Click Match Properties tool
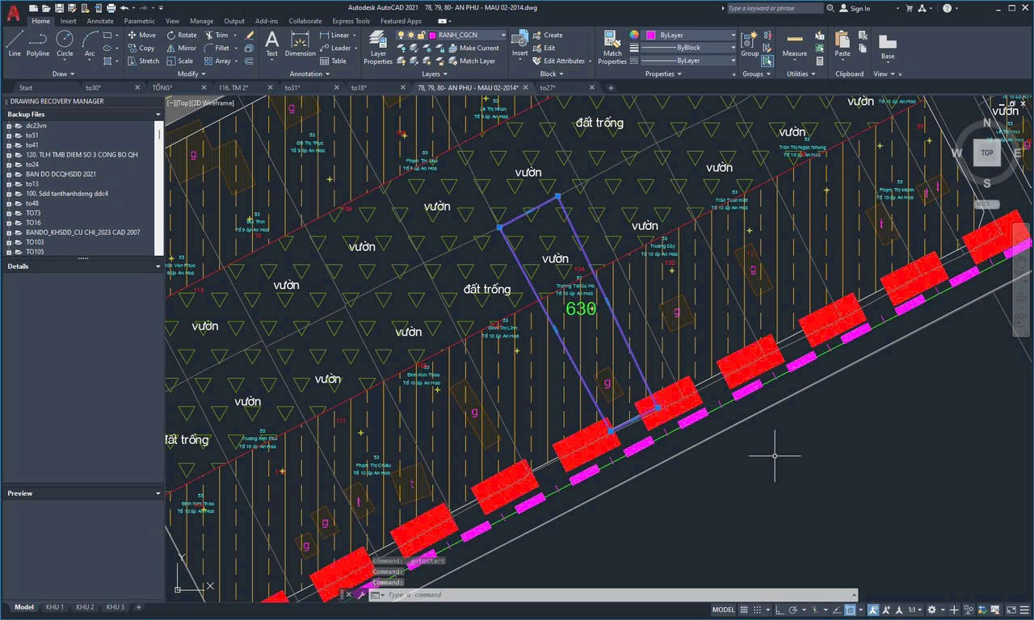 pyautogui.click(x=612, y=47)
